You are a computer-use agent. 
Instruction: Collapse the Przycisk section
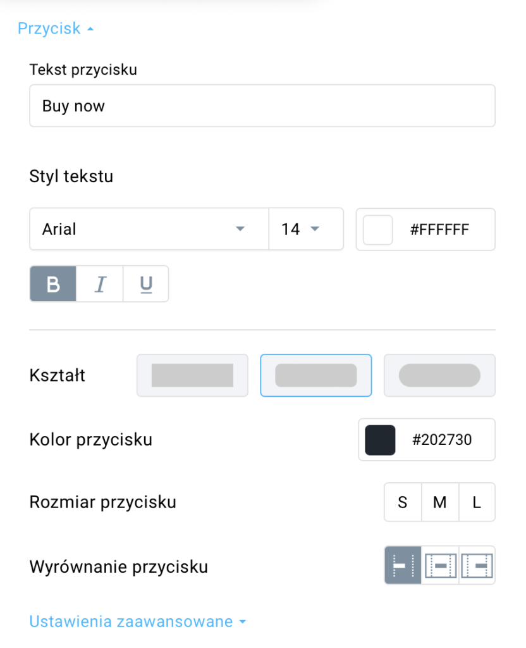pyautogui.click(x=56, y=28)
